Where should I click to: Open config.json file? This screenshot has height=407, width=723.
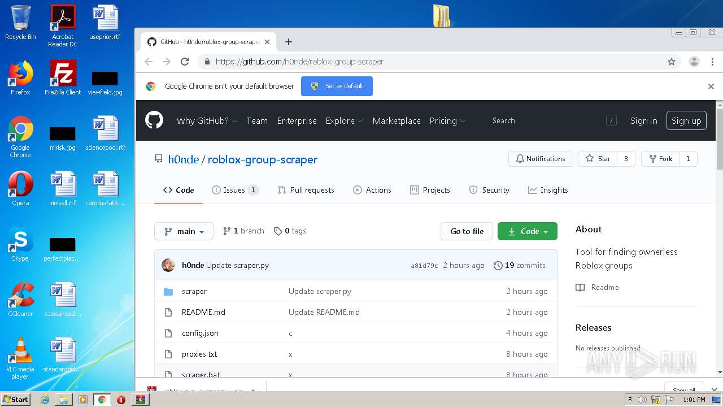[x=200, y=333]
